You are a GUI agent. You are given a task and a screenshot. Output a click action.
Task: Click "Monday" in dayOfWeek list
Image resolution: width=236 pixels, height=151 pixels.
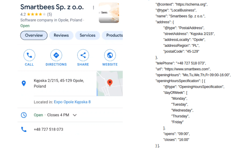click(179, 99)
